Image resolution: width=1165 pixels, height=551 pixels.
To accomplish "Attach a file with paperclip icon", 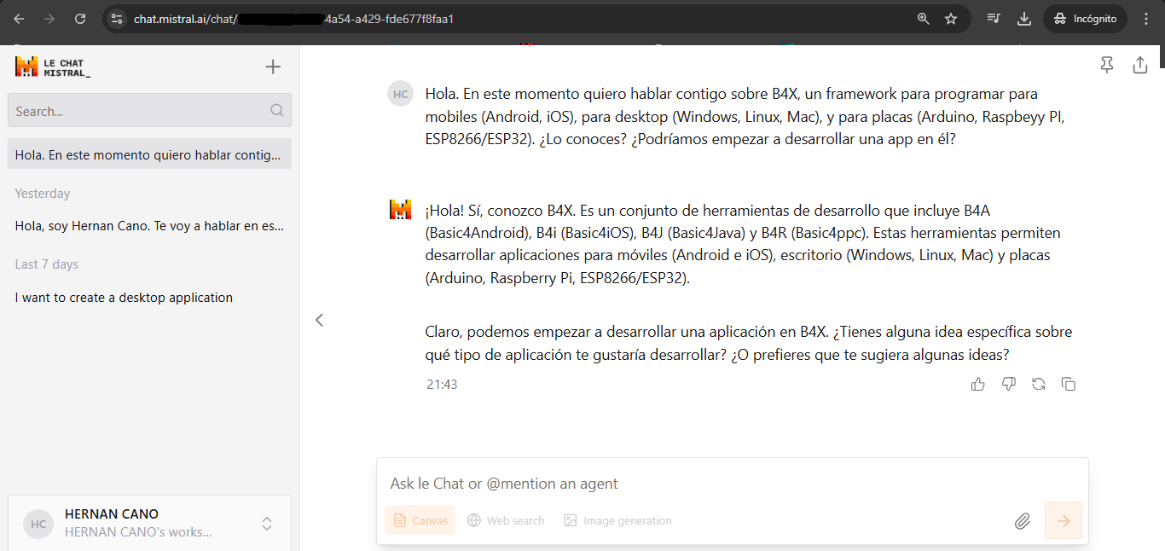I will point(1023,520).
